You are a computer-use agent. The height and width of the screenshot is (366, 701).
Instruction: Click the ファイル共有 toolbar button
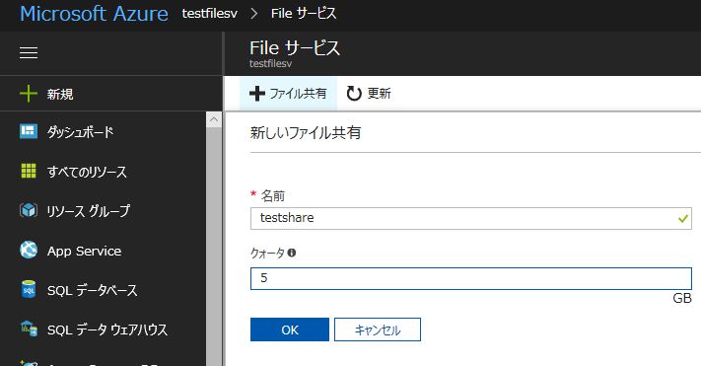click(288, 93)
